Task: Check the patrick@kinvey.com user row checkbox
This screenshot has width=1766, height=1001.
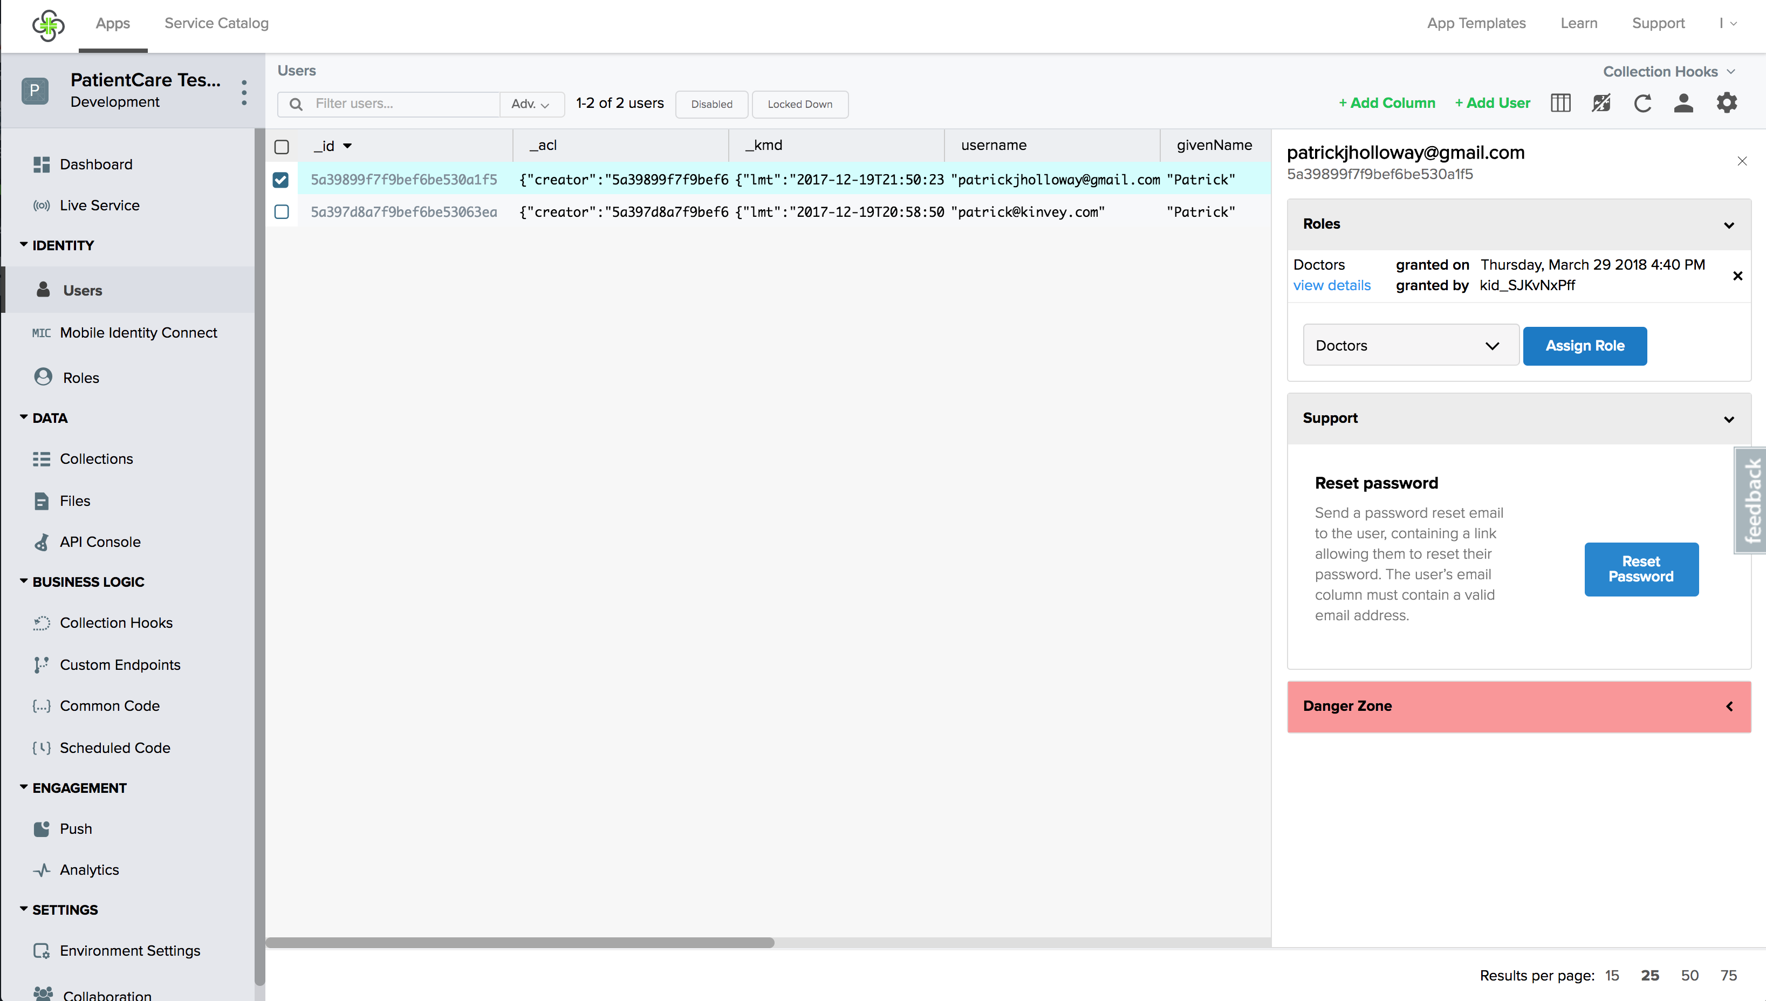Action: (x=281, y=212)
